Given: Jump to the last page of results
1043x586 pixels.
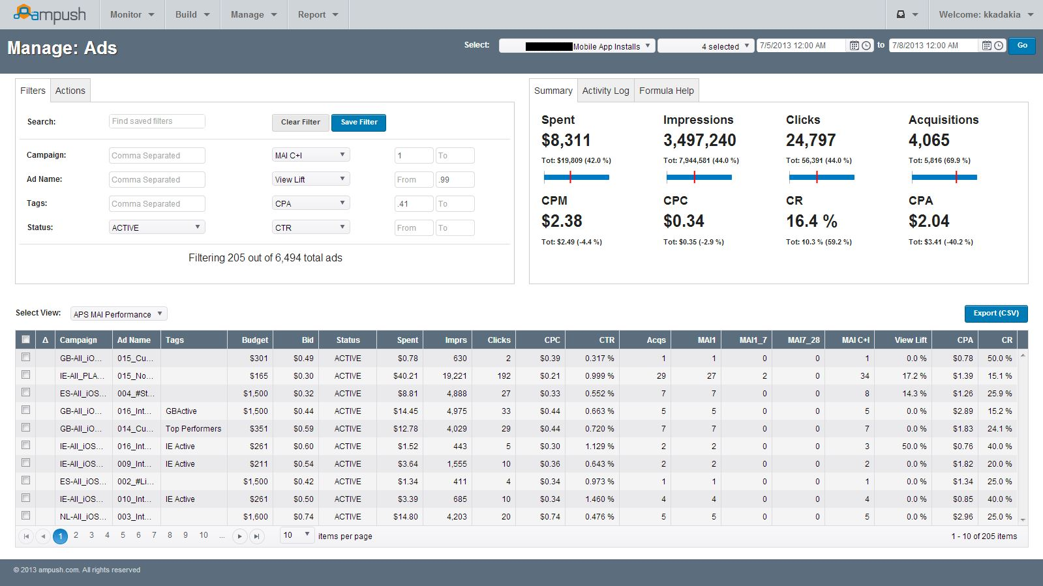Looking at the screenshot, I should [x=257, y=536].
